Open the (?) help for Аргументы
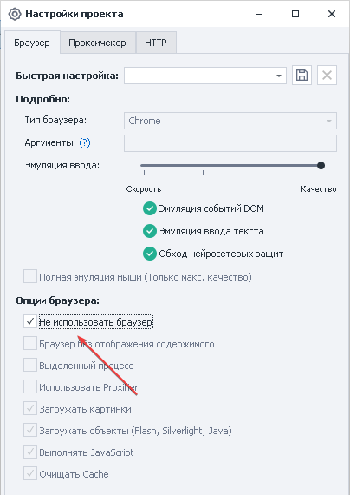The image size is (350, 495). tap(85, 142)
